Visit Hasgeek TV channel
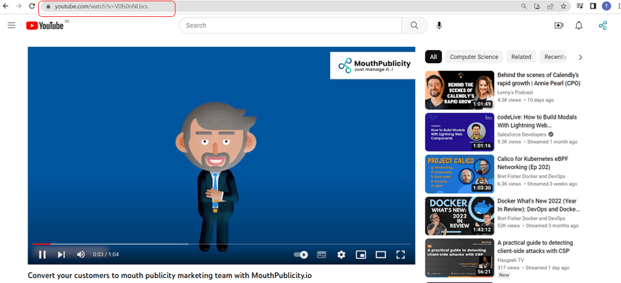 tap(511, 260)
